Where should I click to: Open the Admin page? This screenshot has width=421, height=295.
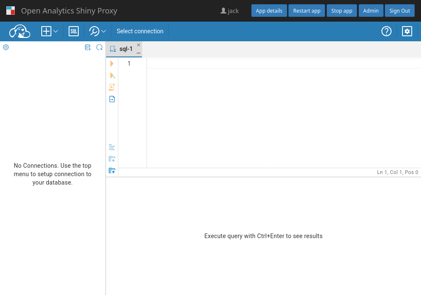(371, 11)
